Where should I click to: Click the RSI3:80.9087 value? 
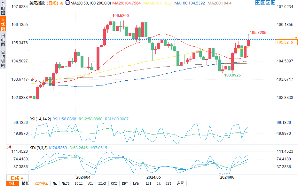pos(117,119)
